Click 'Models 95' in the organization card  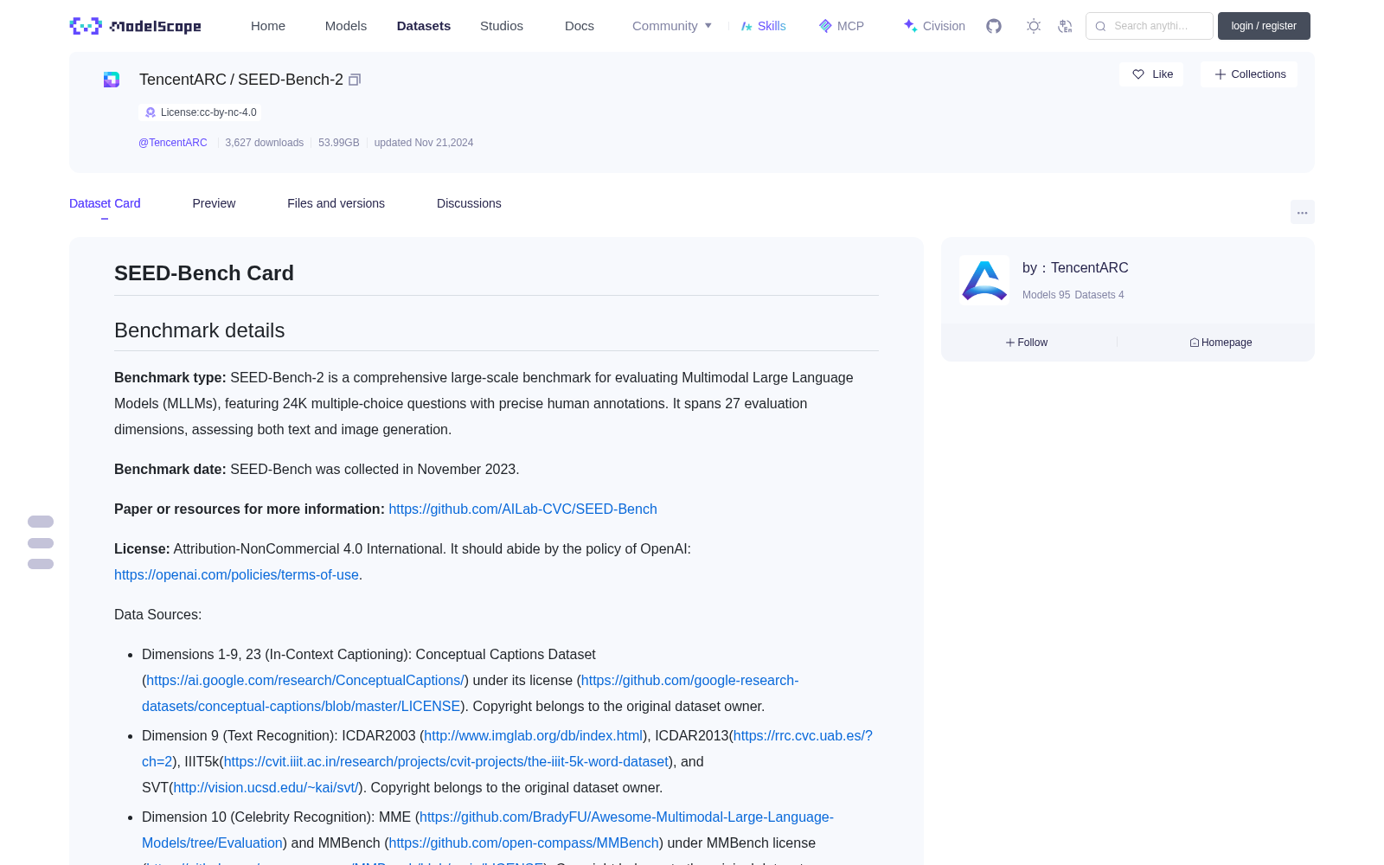point(1046,295)
